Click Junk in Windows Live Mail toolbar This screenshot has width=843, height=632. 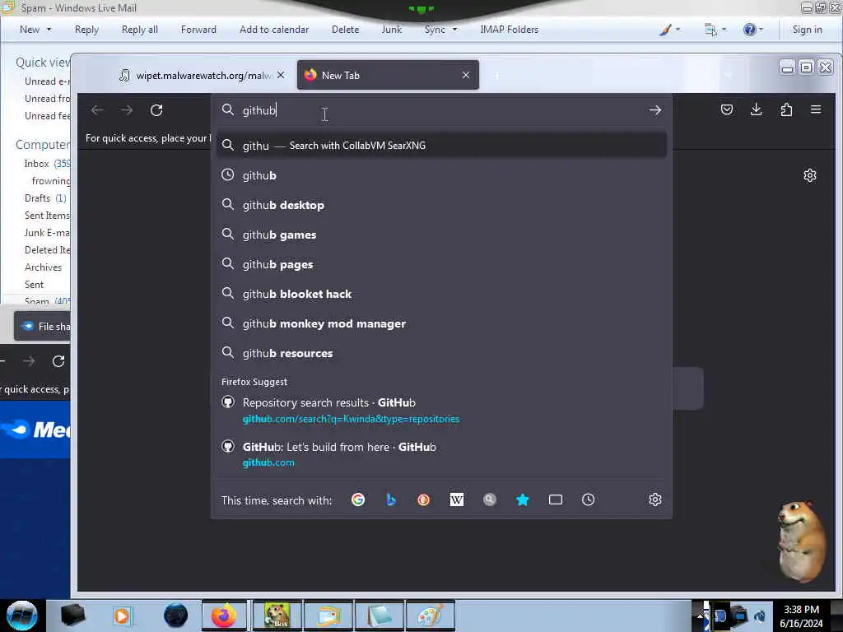[391, 30]
